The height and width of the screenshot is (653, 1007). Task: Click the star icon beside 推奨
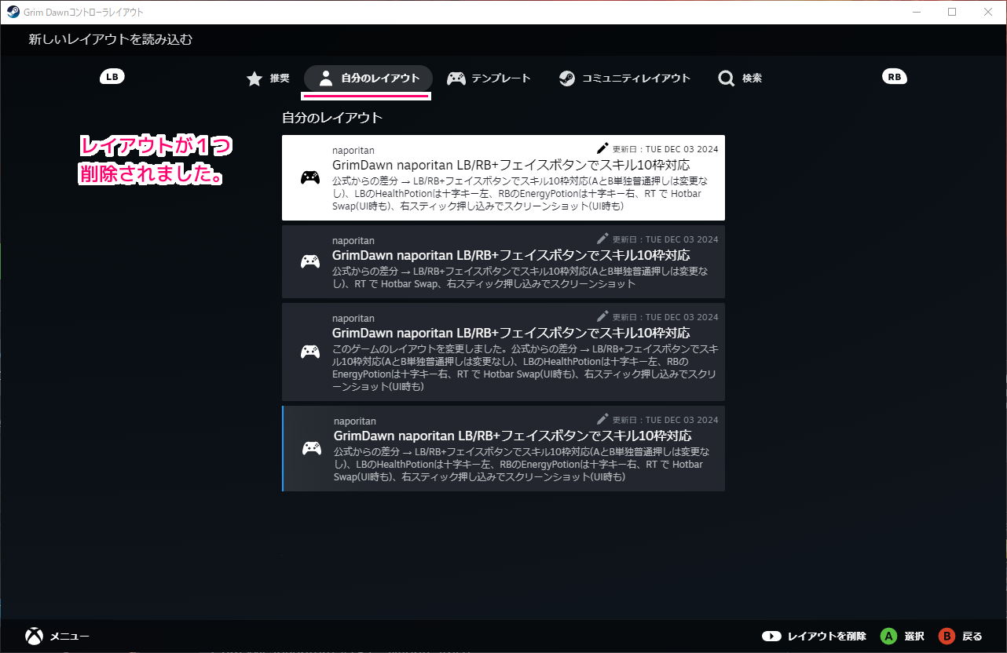tap(254, 78)
